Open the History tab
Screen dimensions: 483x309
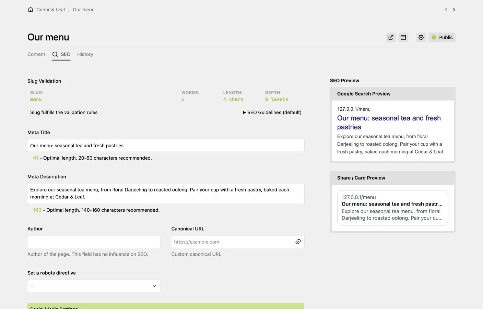pyautogui.click(x=85, y=54)
